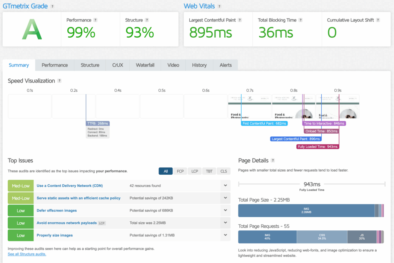Open the GTmetrix Grade help tooltip icon
Viewport: 394px width, 263px height.
coord(53,6)
